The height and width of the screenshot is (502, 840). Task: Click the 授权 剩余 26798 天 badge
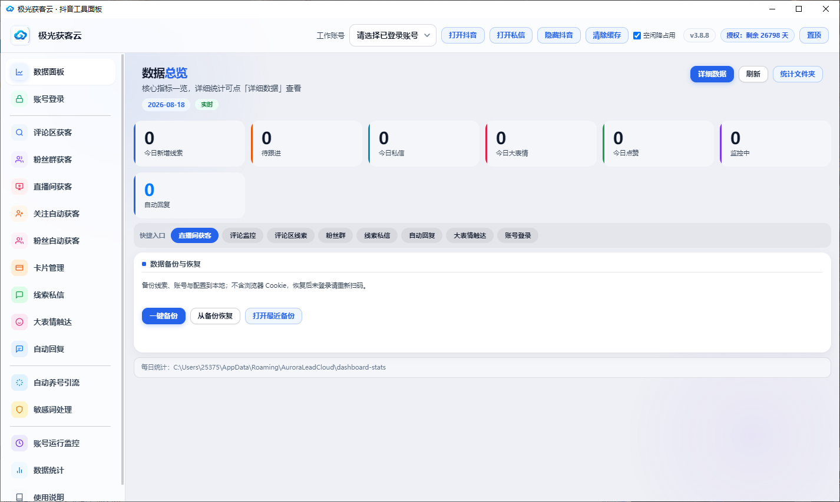[x=758, y=35]
